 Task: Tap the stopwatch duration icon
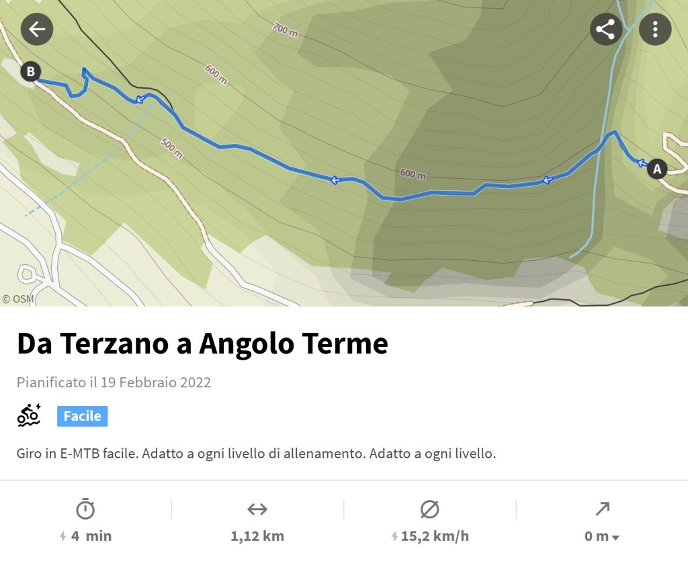(85, 510)
